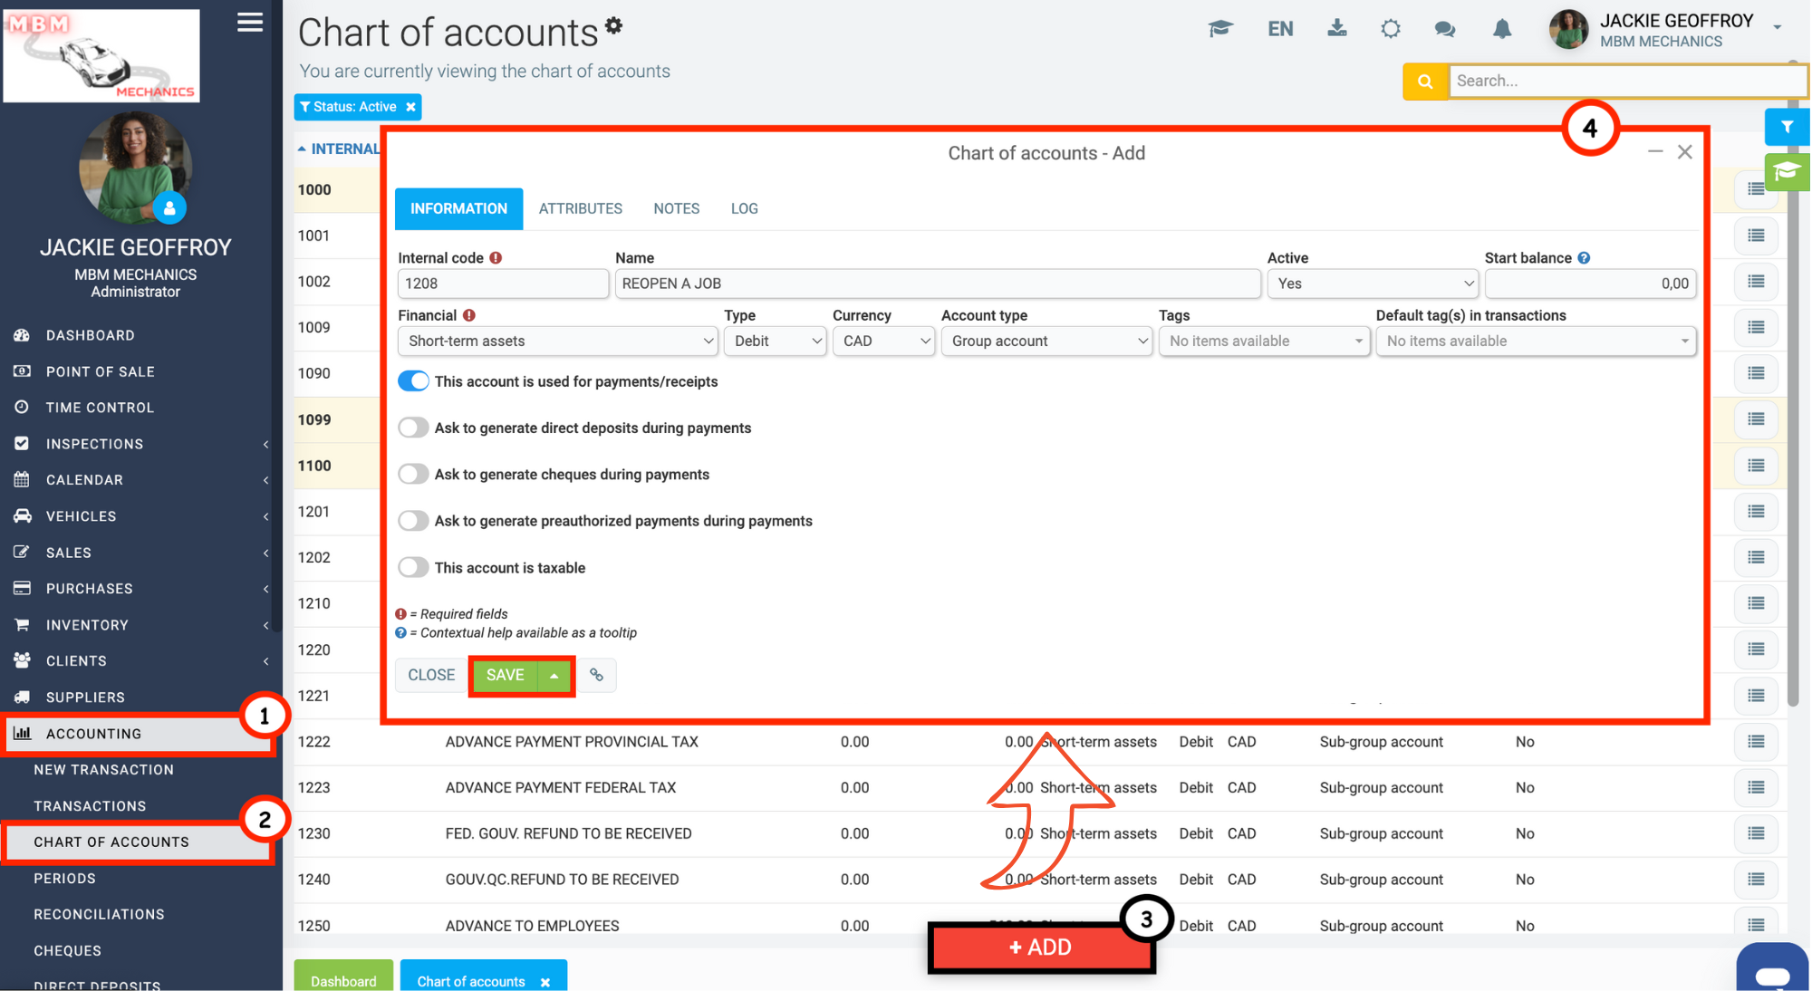Enable 'This account is taxable' toggle
This screenshot has height=991, width=1812.
tap(413, 568)
